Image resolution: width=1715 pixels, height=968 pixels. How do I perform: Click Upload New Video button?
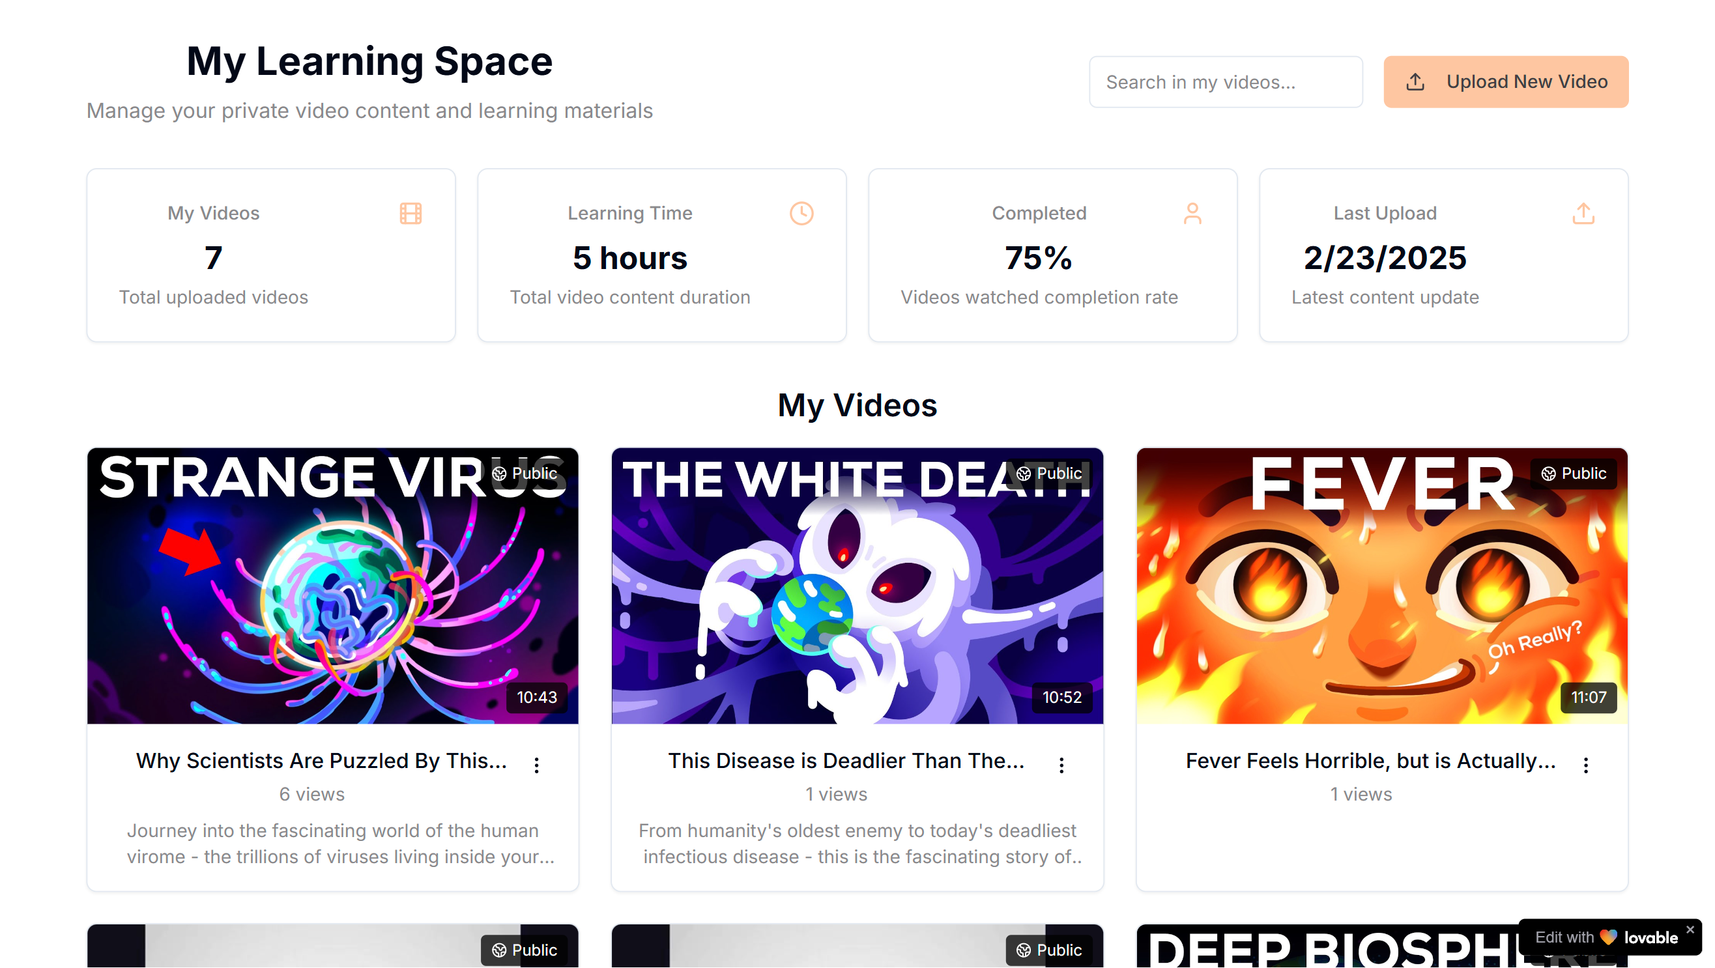click(x=1506, y=82)
